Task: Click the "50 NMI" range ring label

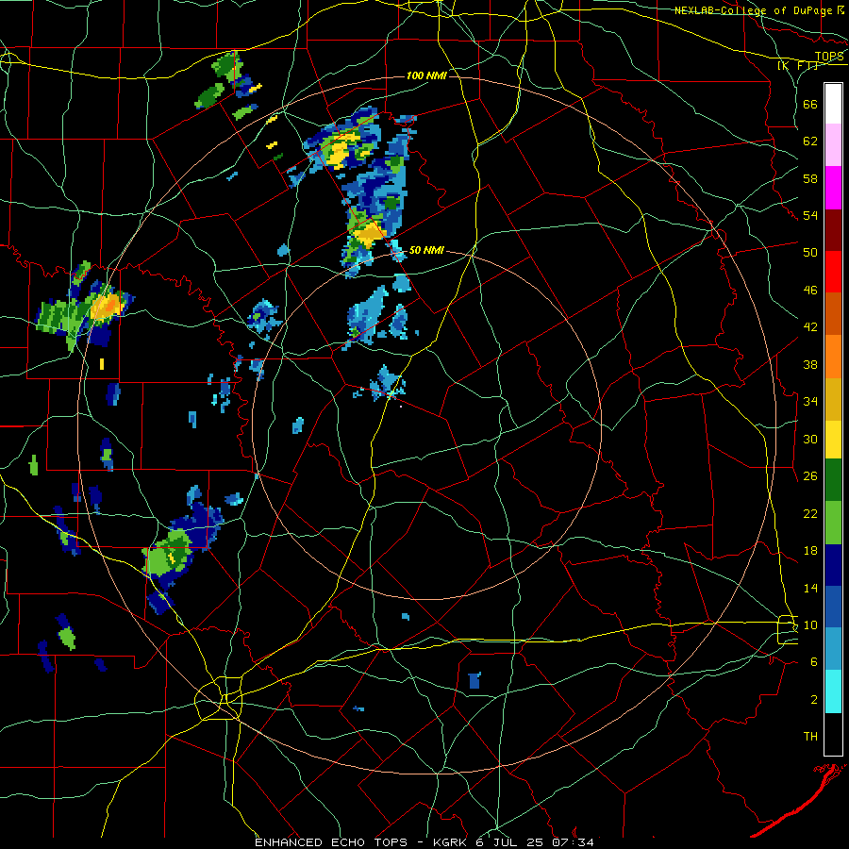Action: coord(426,250)
